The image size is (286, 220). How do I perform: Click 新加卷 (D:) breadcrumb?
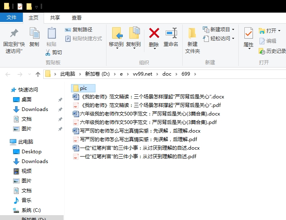coord(97,74)
